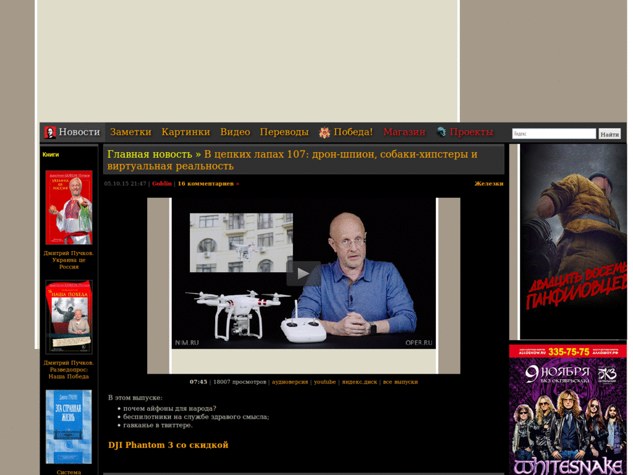Click the Украина це Россия book cover
Image resolution: width=633 pixels, height=475 pixels.
pos(69,208)
